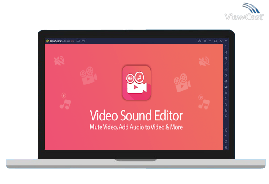Click the round clock-style icon in sidebar

(x=226, y=116)
